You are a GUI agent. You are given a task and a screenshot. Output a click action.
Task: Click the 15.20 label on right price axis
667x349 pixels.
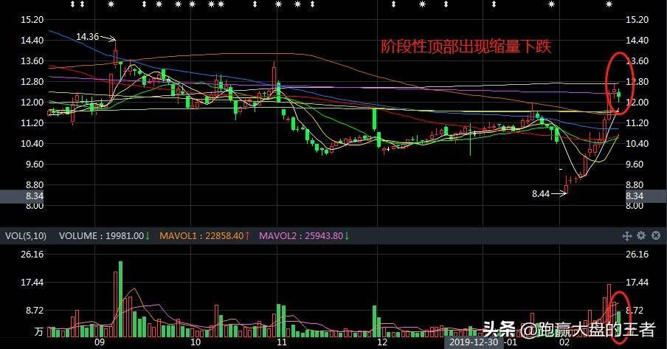click(x=637, y=20)
